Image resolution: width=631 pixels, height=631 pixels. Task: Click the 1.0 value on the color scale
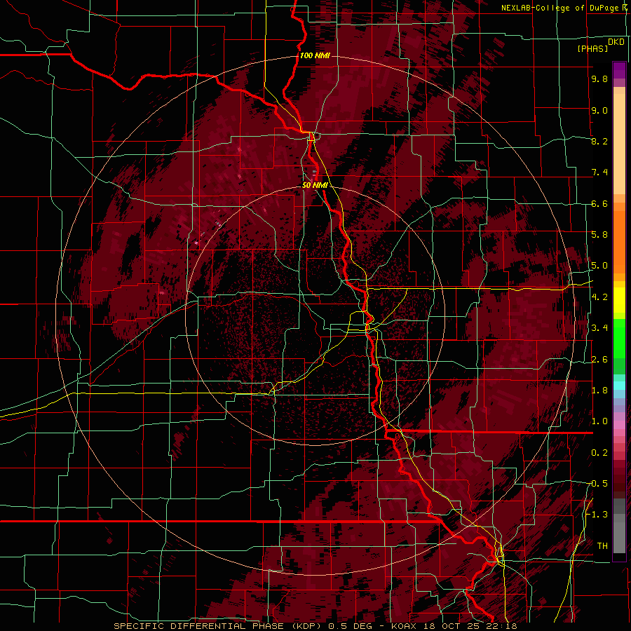coord(599,421)
